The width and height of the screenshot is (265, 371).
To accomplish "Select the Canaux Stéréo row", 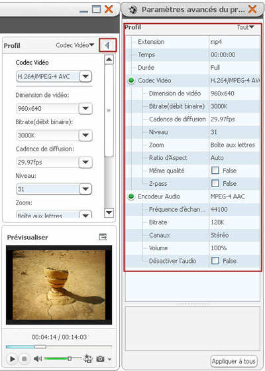I will (x=193, y=235).
